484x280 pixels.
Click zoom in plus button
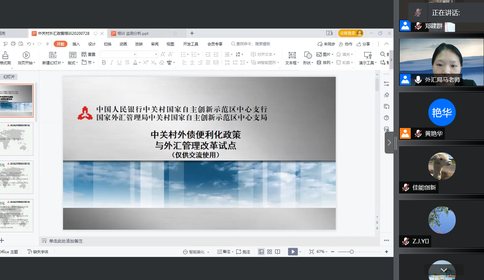point(387,252)
